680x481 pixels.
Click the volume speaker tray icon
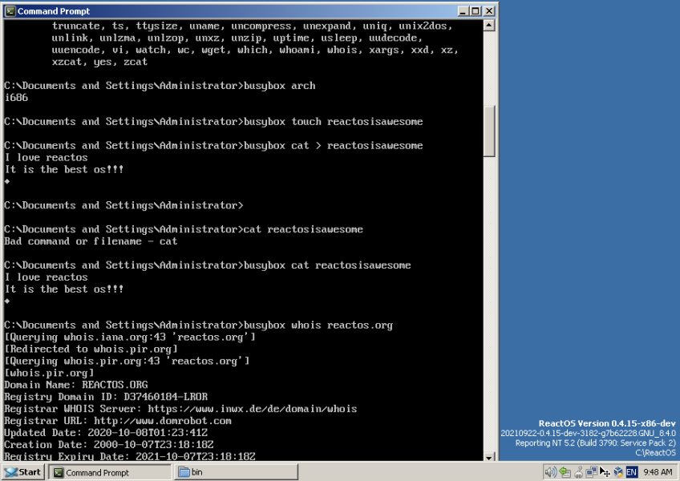click(550, 472)
